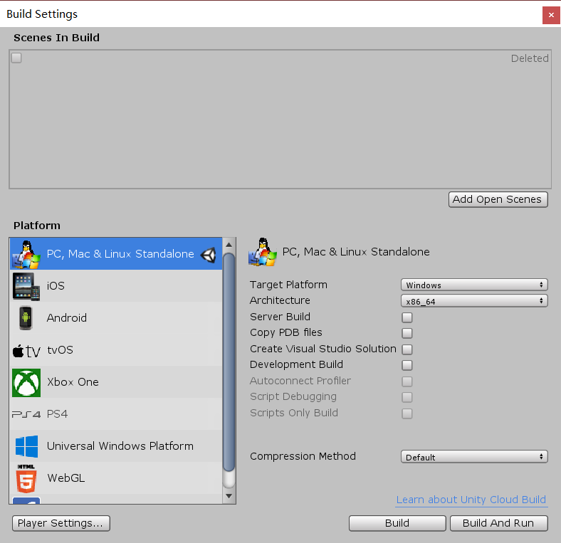Open Architecture x86_64 dropdown
This screenshot has height=543, width=561.
[x=474, y=301]
